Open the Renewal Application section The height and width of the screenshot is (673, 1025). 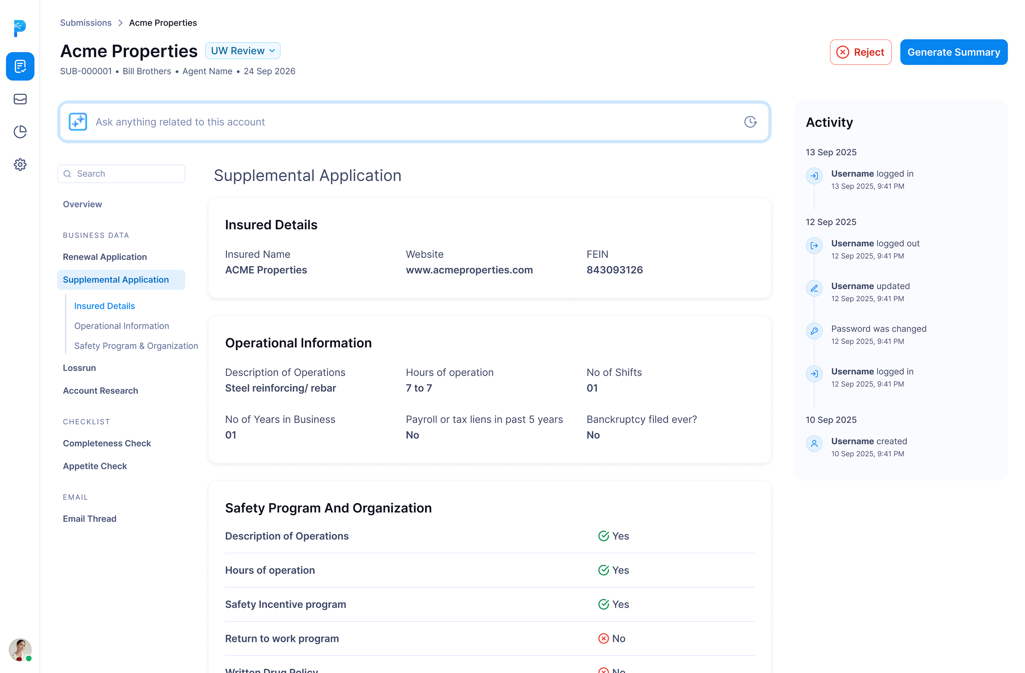click(x=105, y=257)
